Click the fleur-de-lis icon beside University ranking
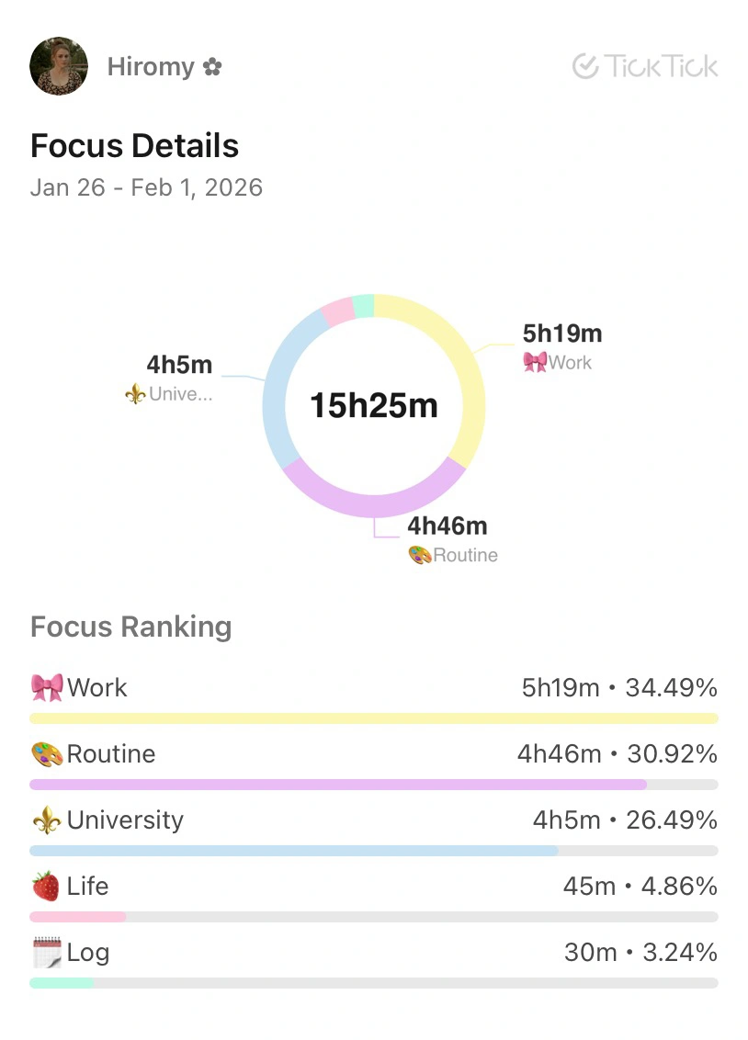Viewport: 748px width, 1040px height. tap(47, 820)
